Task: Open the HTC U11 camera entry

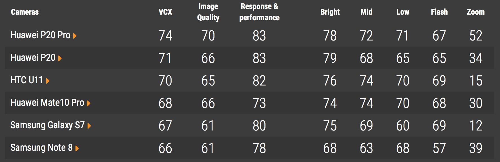Action: point(26,80)
